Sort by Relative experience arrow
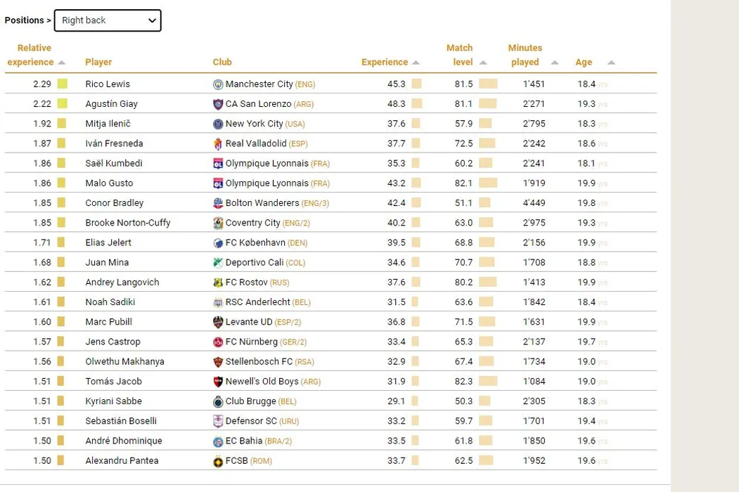 pyautogui.click(x=62, y=63)
